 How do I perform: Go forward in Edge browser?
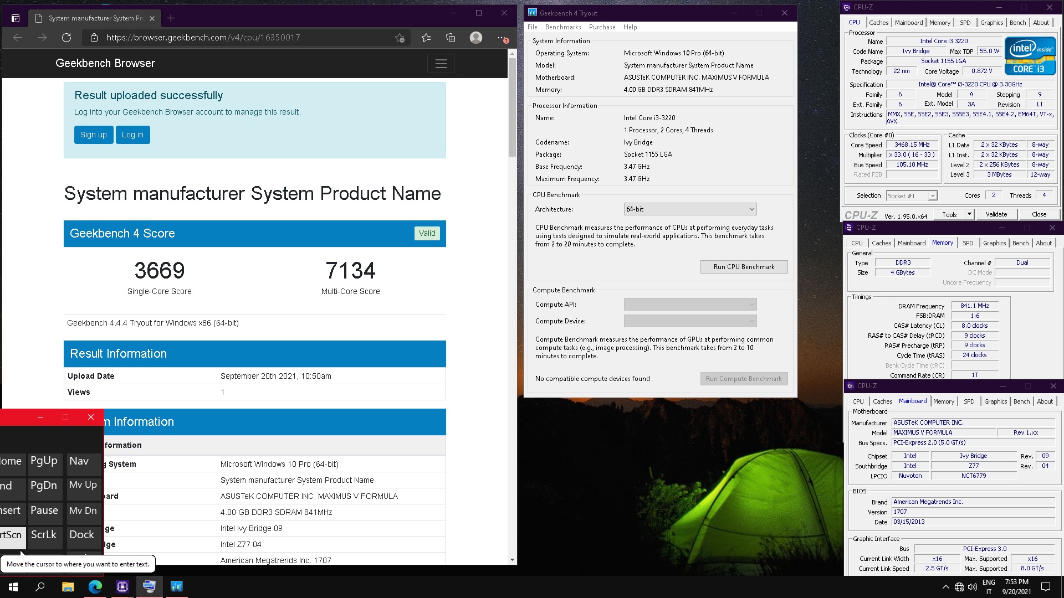(42, 38)
